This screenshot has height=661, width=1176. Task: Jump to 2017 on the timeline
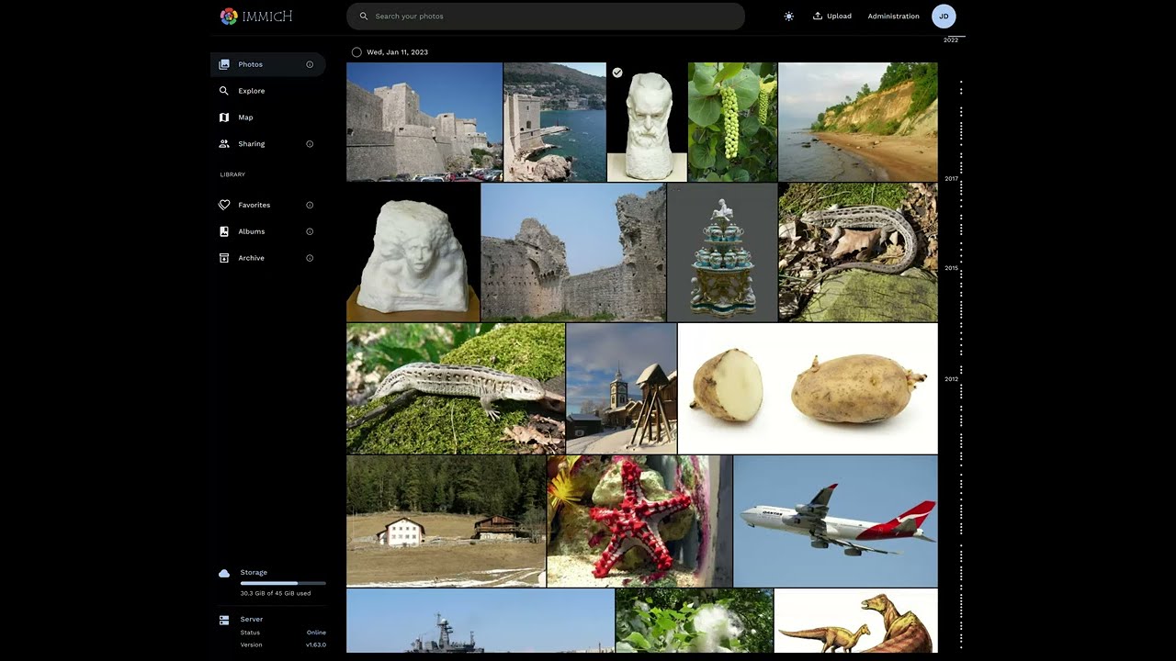click(x=951, y=178)
